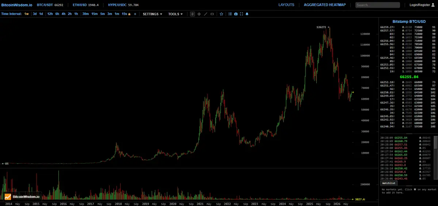Switch to 3d time interval
The width and height of the screenshot is (438, 206).
[x=35, y=14]
